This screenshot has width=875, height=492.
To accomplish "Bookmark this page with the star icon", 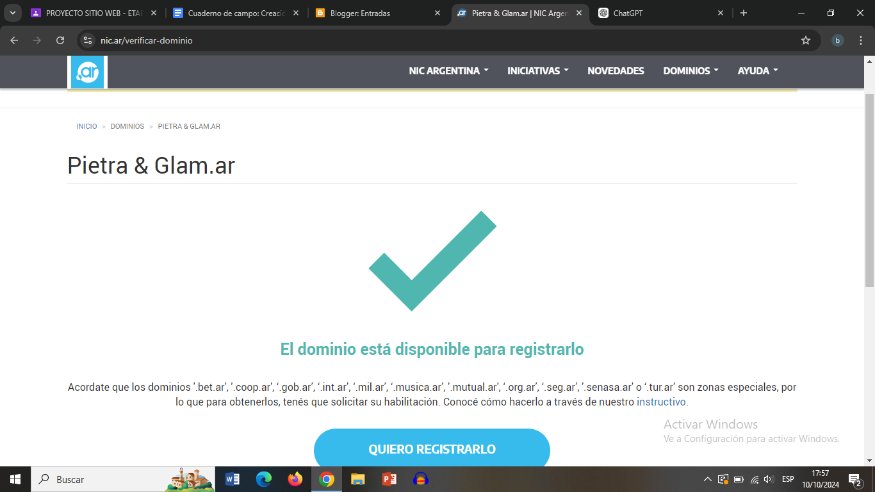I will click(x=806, y=40).
